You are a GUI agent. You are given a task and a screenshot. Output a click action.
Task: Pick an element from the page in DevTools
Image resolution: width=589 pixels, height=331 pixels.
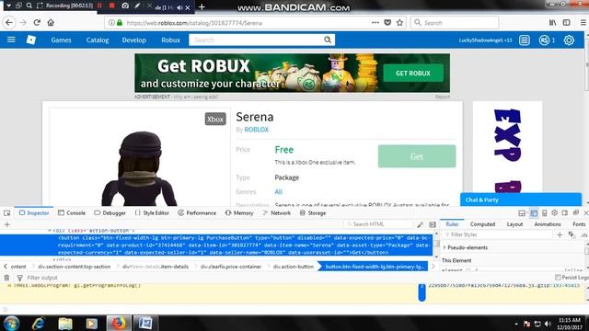pyautogui.click(x=6, y=212)
